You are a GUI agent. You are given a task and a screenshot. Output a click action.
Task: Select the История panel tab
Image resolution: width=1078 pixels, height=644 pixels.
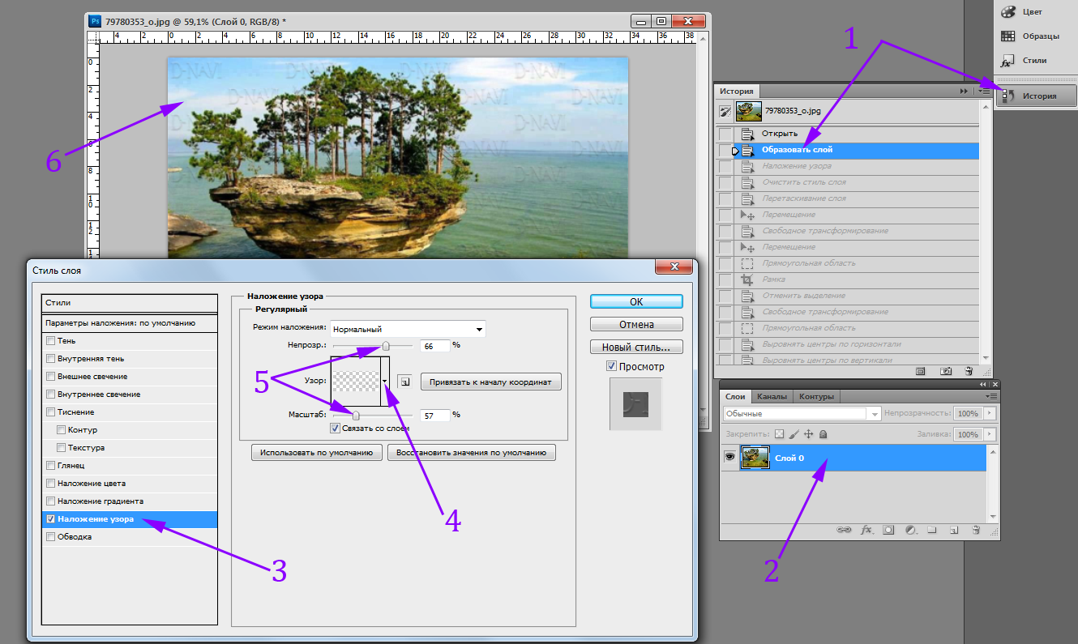tap(737, 92)
